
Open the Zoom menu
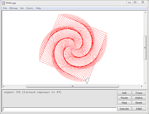point(30,8)
